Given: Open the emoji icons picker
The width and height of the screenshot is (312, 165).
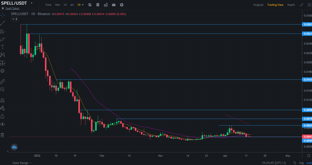Looking at the screenshot, I should [x=3, y=71].
